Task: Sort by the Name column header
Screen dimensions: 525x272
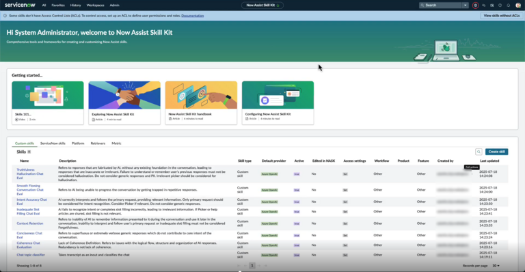Action: tap(24, 161)
